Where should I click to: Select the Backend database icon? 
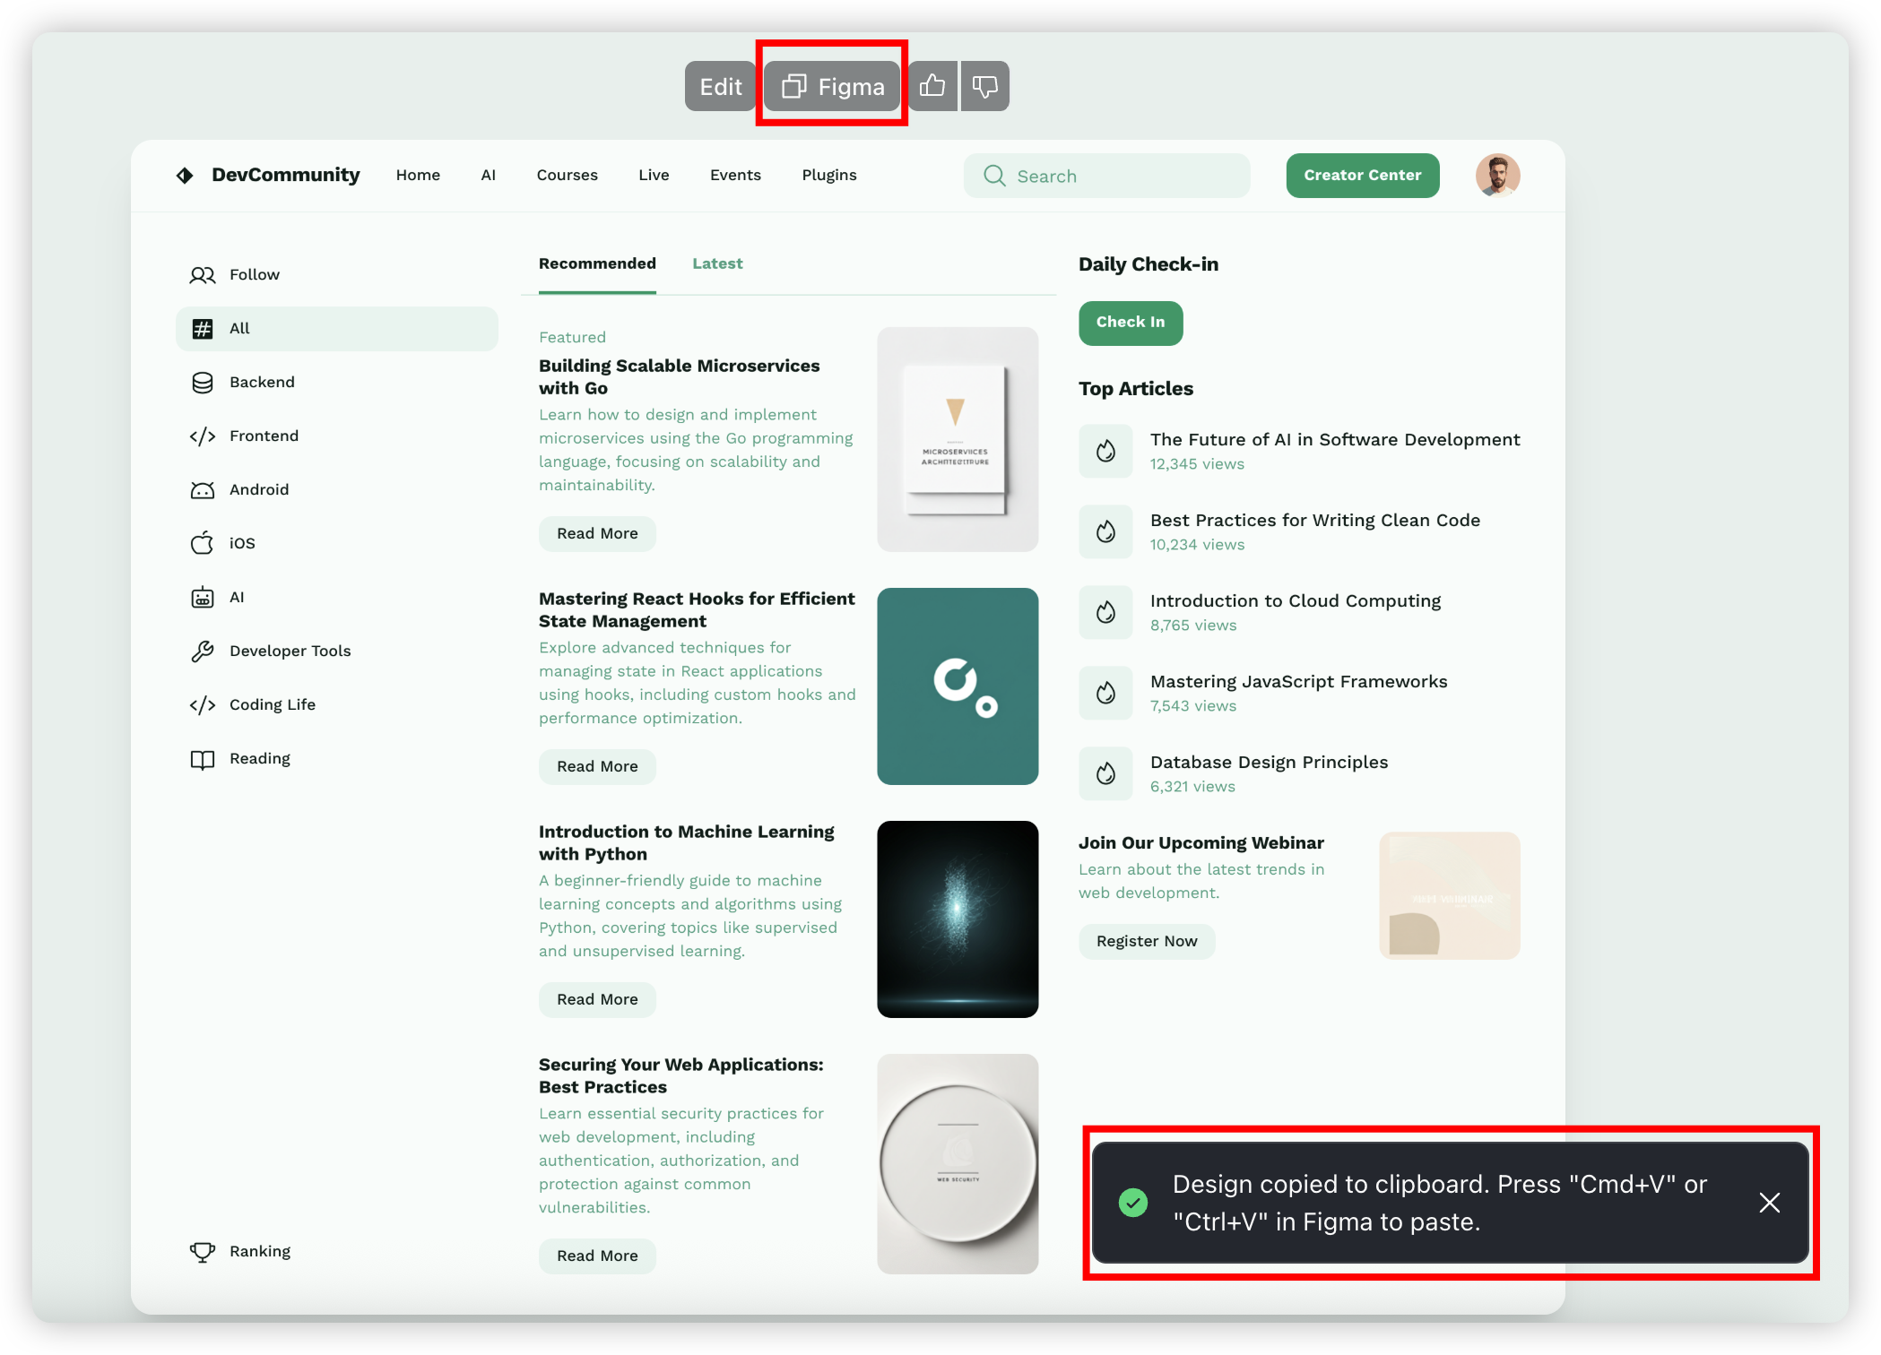click(x=203, y=383)
